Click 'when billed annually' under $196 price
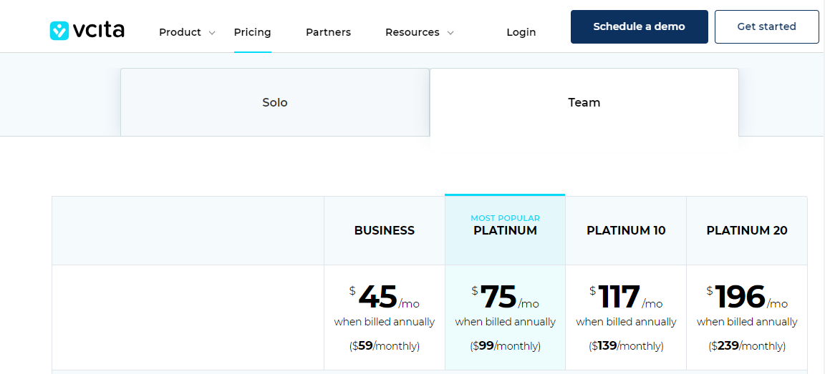 tap(747, 322)
